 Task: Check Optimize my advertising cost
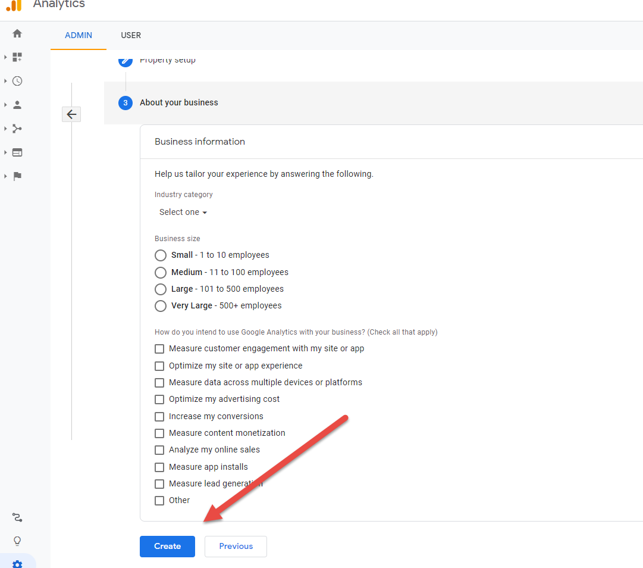tap(159, 400)
